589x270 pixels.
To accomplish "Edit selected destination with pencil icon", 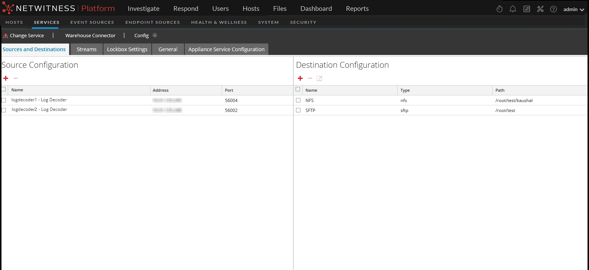I will pos(320,78).
